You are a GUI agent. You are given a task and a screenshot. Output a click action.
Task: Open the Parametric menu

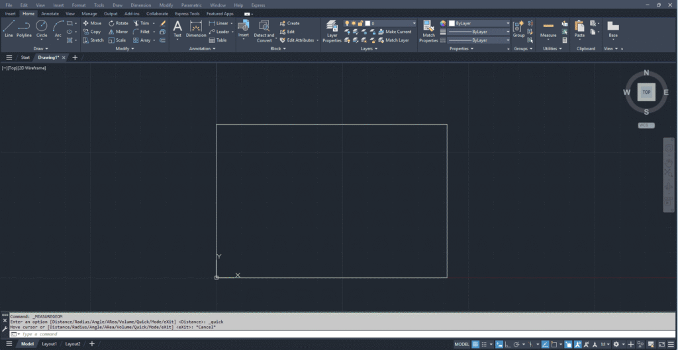[191, 5]
